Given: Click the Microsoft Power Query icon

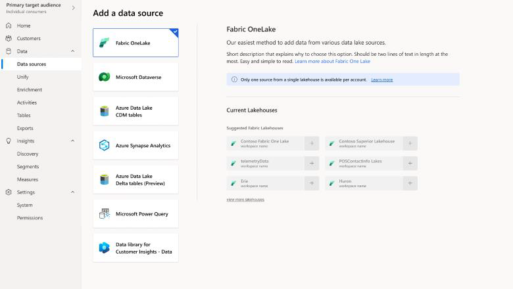Looking at the screenshot, I should (104, 213).
